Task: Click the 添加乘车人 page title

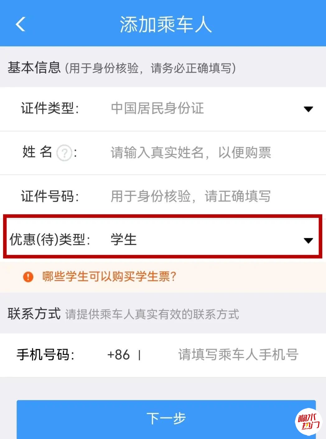Action: tap(166, 25)
